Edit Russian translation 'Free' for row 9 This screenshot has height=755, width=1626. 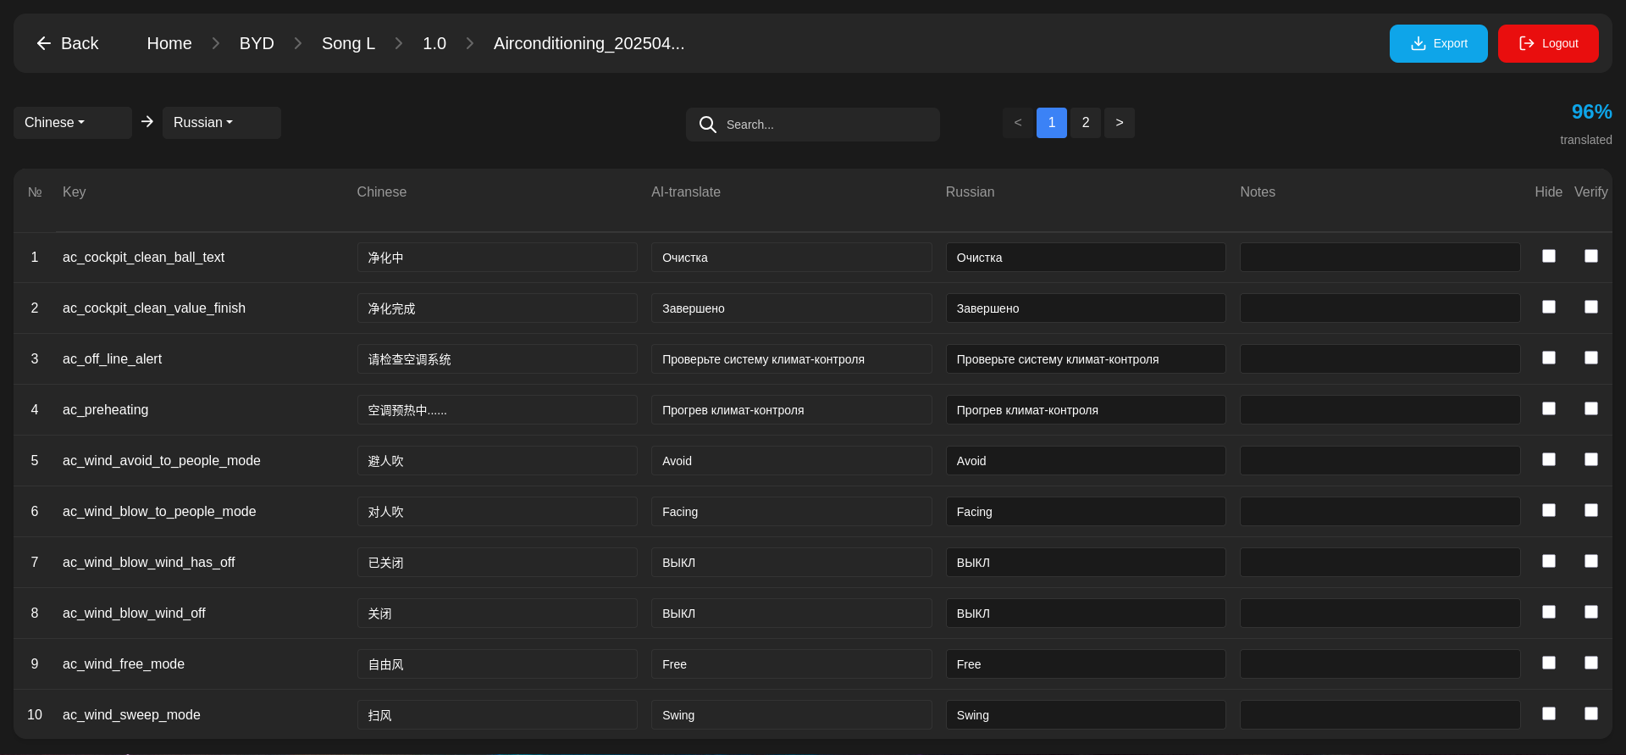[x=1086, y=664]
